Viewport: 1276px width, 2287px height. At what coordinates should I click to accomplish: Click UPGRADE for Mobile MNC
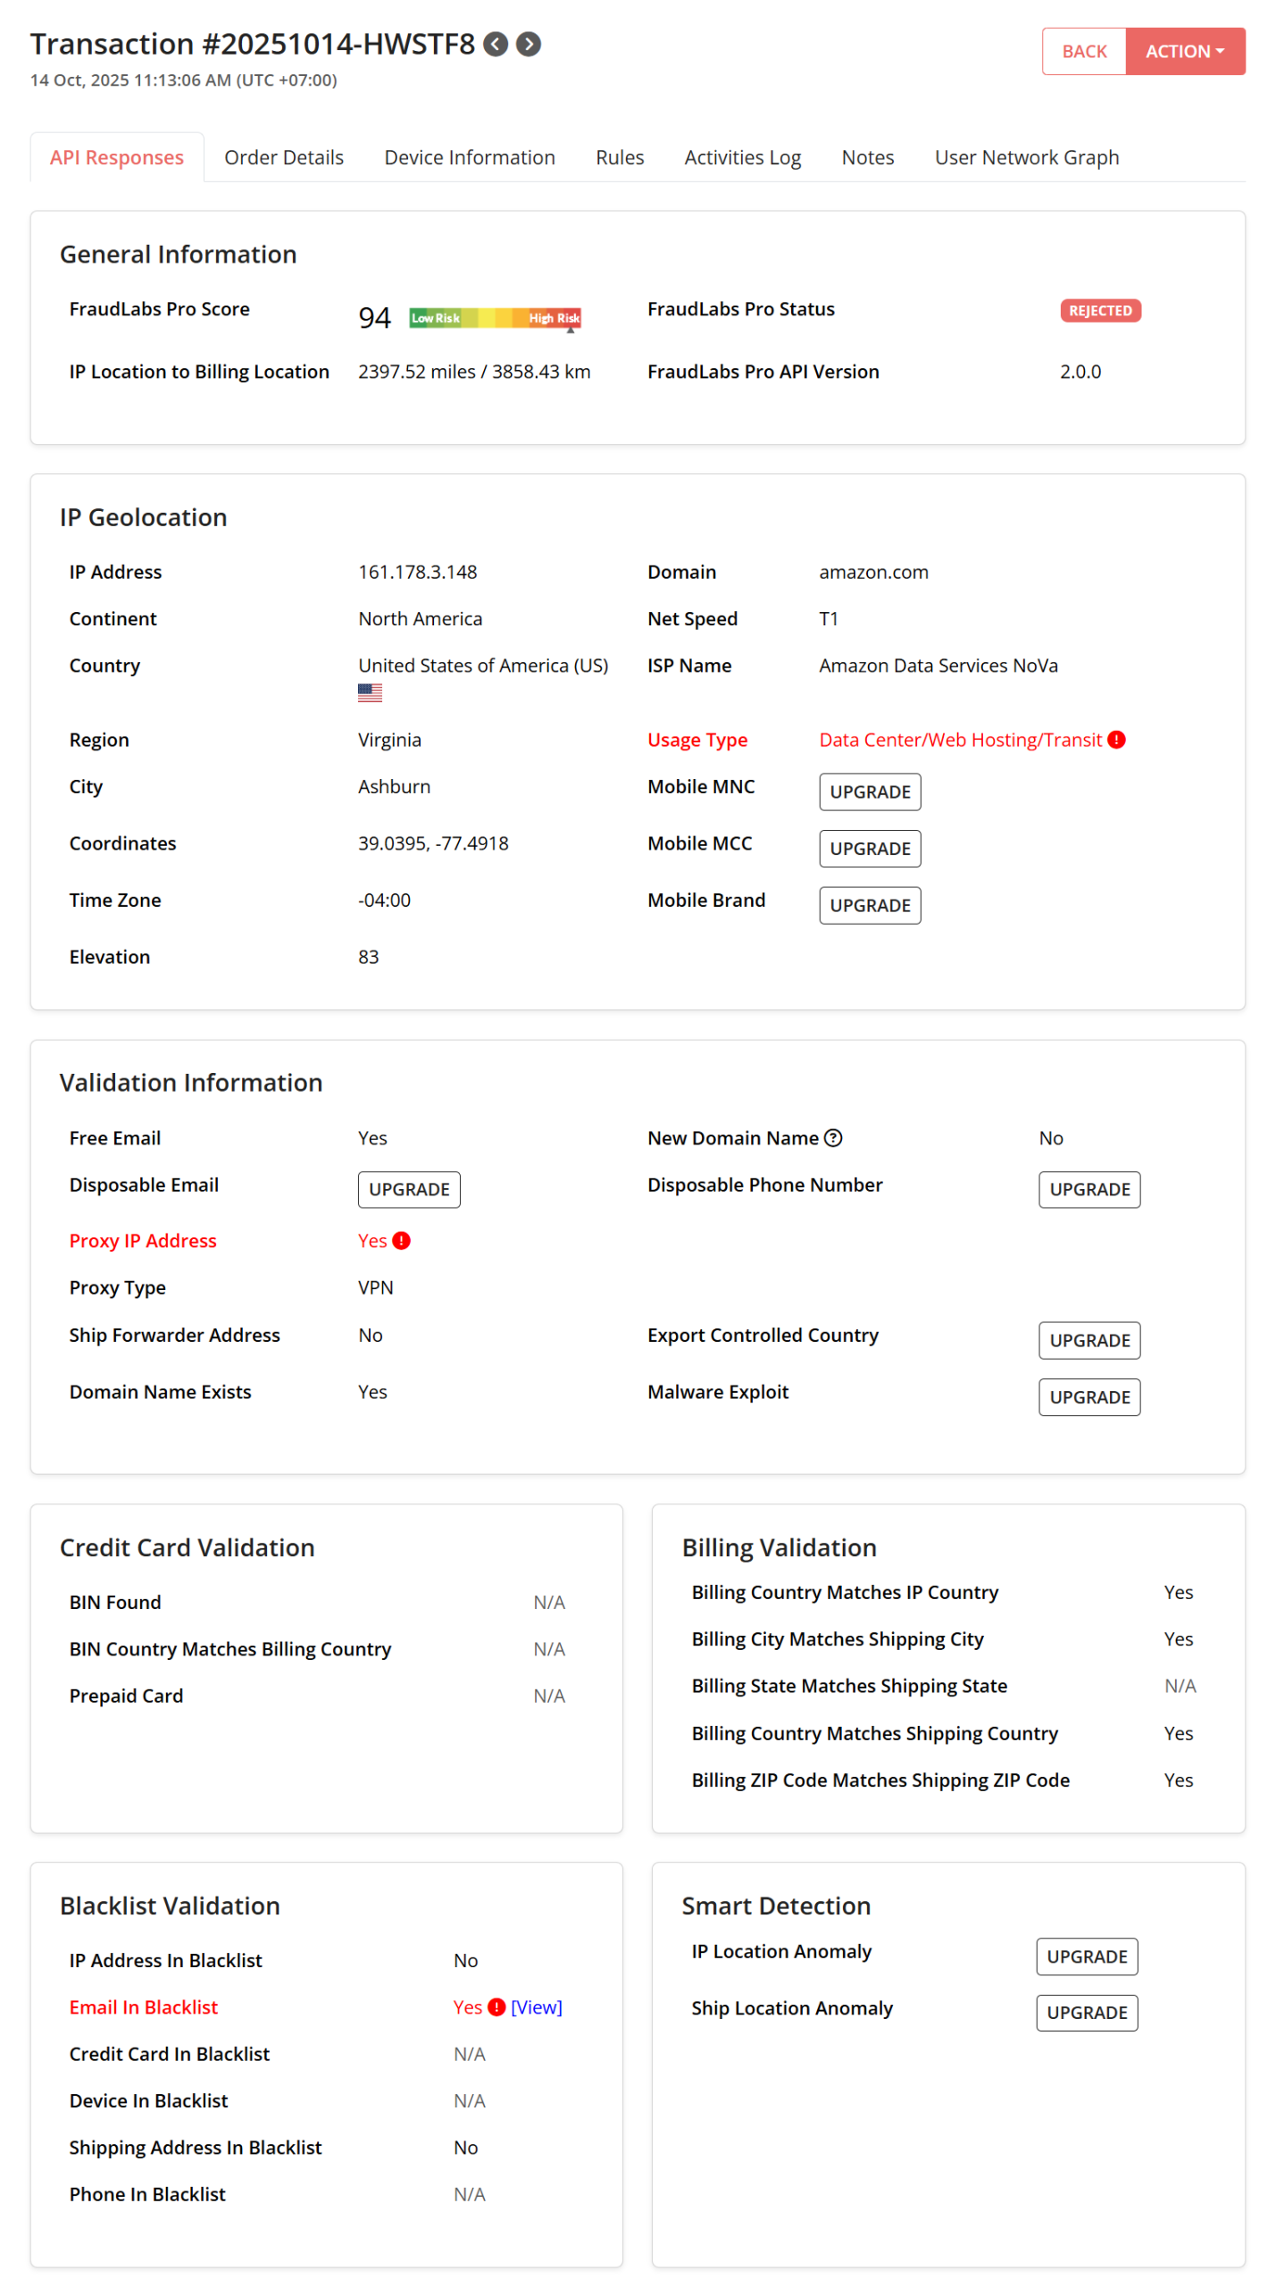[x=869, y=792]
